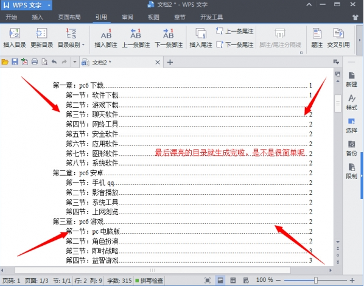
Task: Switch to the 开发工具 ribbon tab
Action: pos(211,17)
